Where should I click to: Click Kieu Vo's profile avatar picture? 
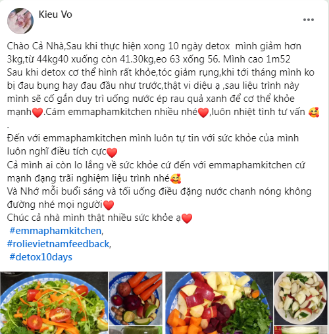click(x=20, y=21)
